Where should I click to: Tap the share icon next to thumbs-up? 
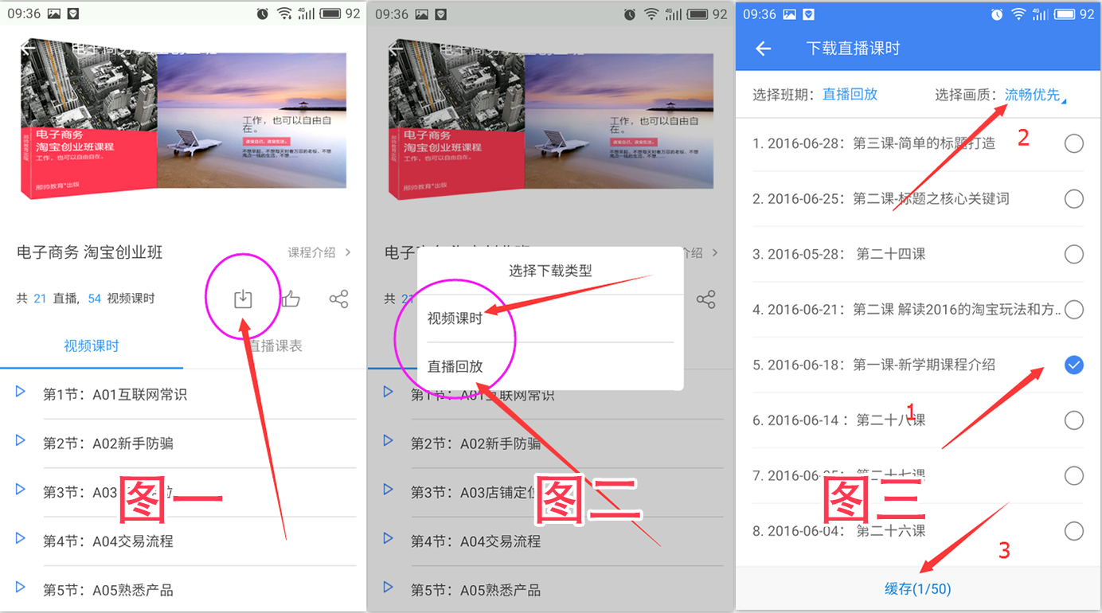point(338,299)
